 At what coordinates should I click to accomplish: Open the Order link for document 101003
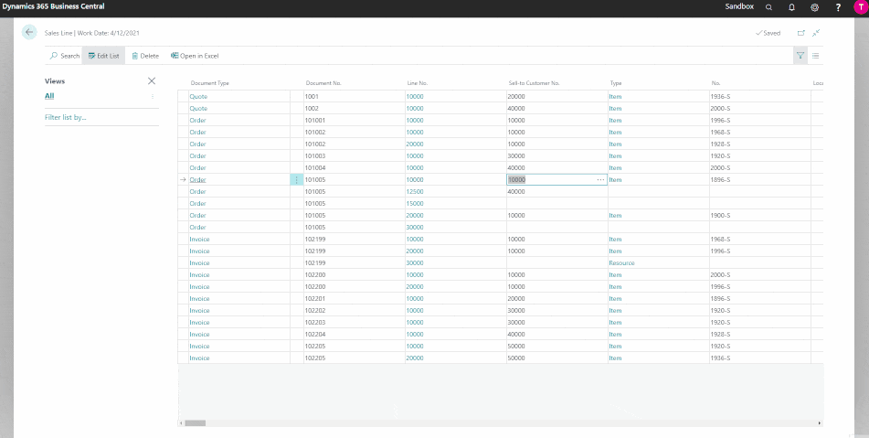tap(198, 156)
